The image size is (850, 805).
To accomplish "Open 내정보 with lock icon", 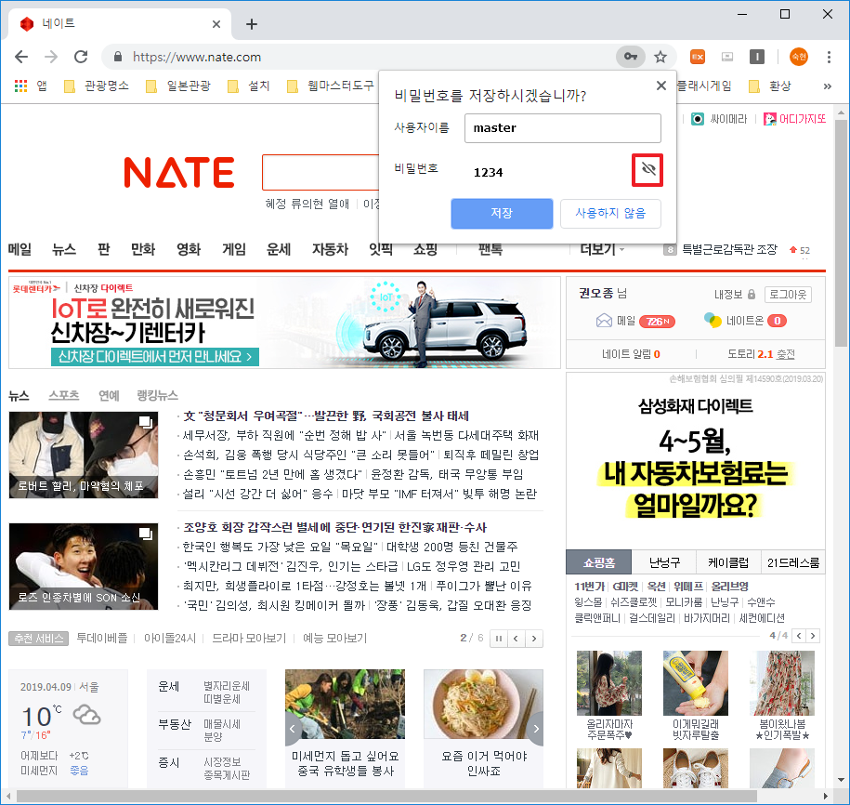I will coord(735,295).
